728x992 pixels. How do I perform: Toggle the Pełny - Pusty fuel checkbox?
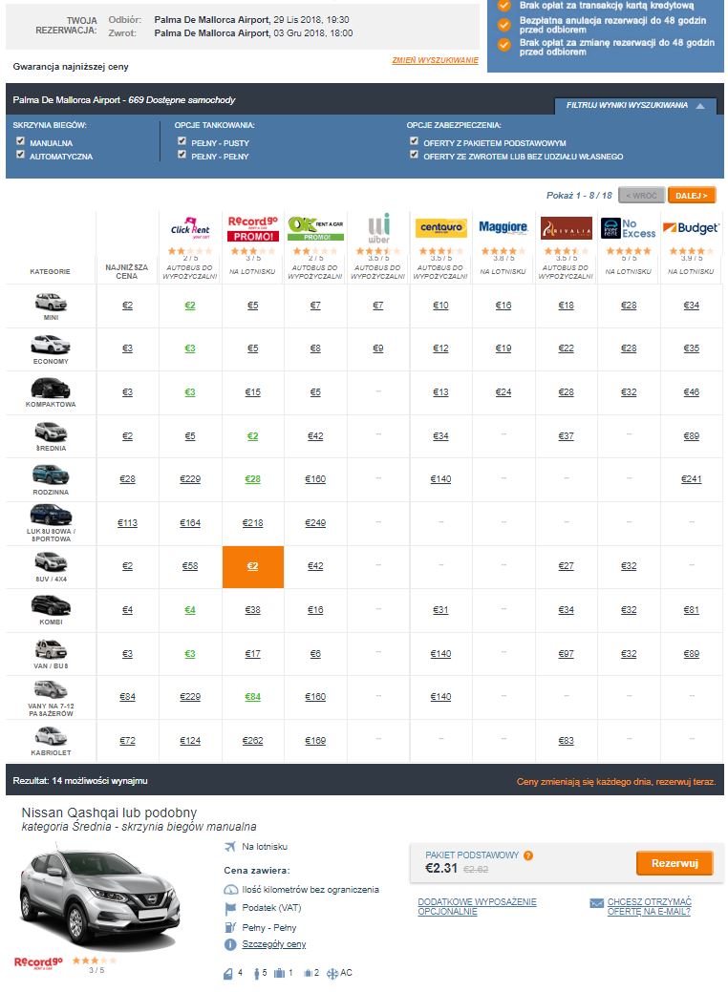(x=182, y=141)
